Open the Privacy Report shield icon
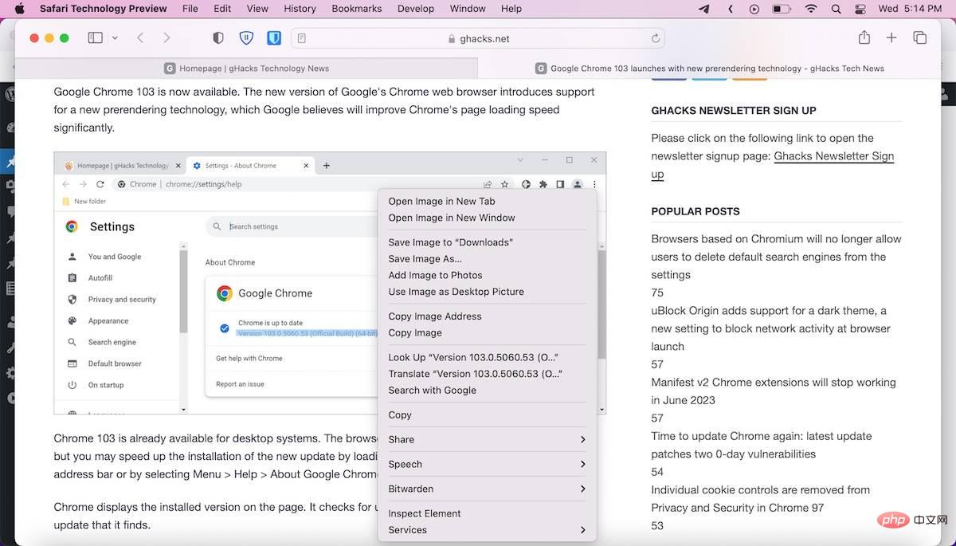Image resolution: width=956 pixels, height=546 pixels. click(218, 38)
